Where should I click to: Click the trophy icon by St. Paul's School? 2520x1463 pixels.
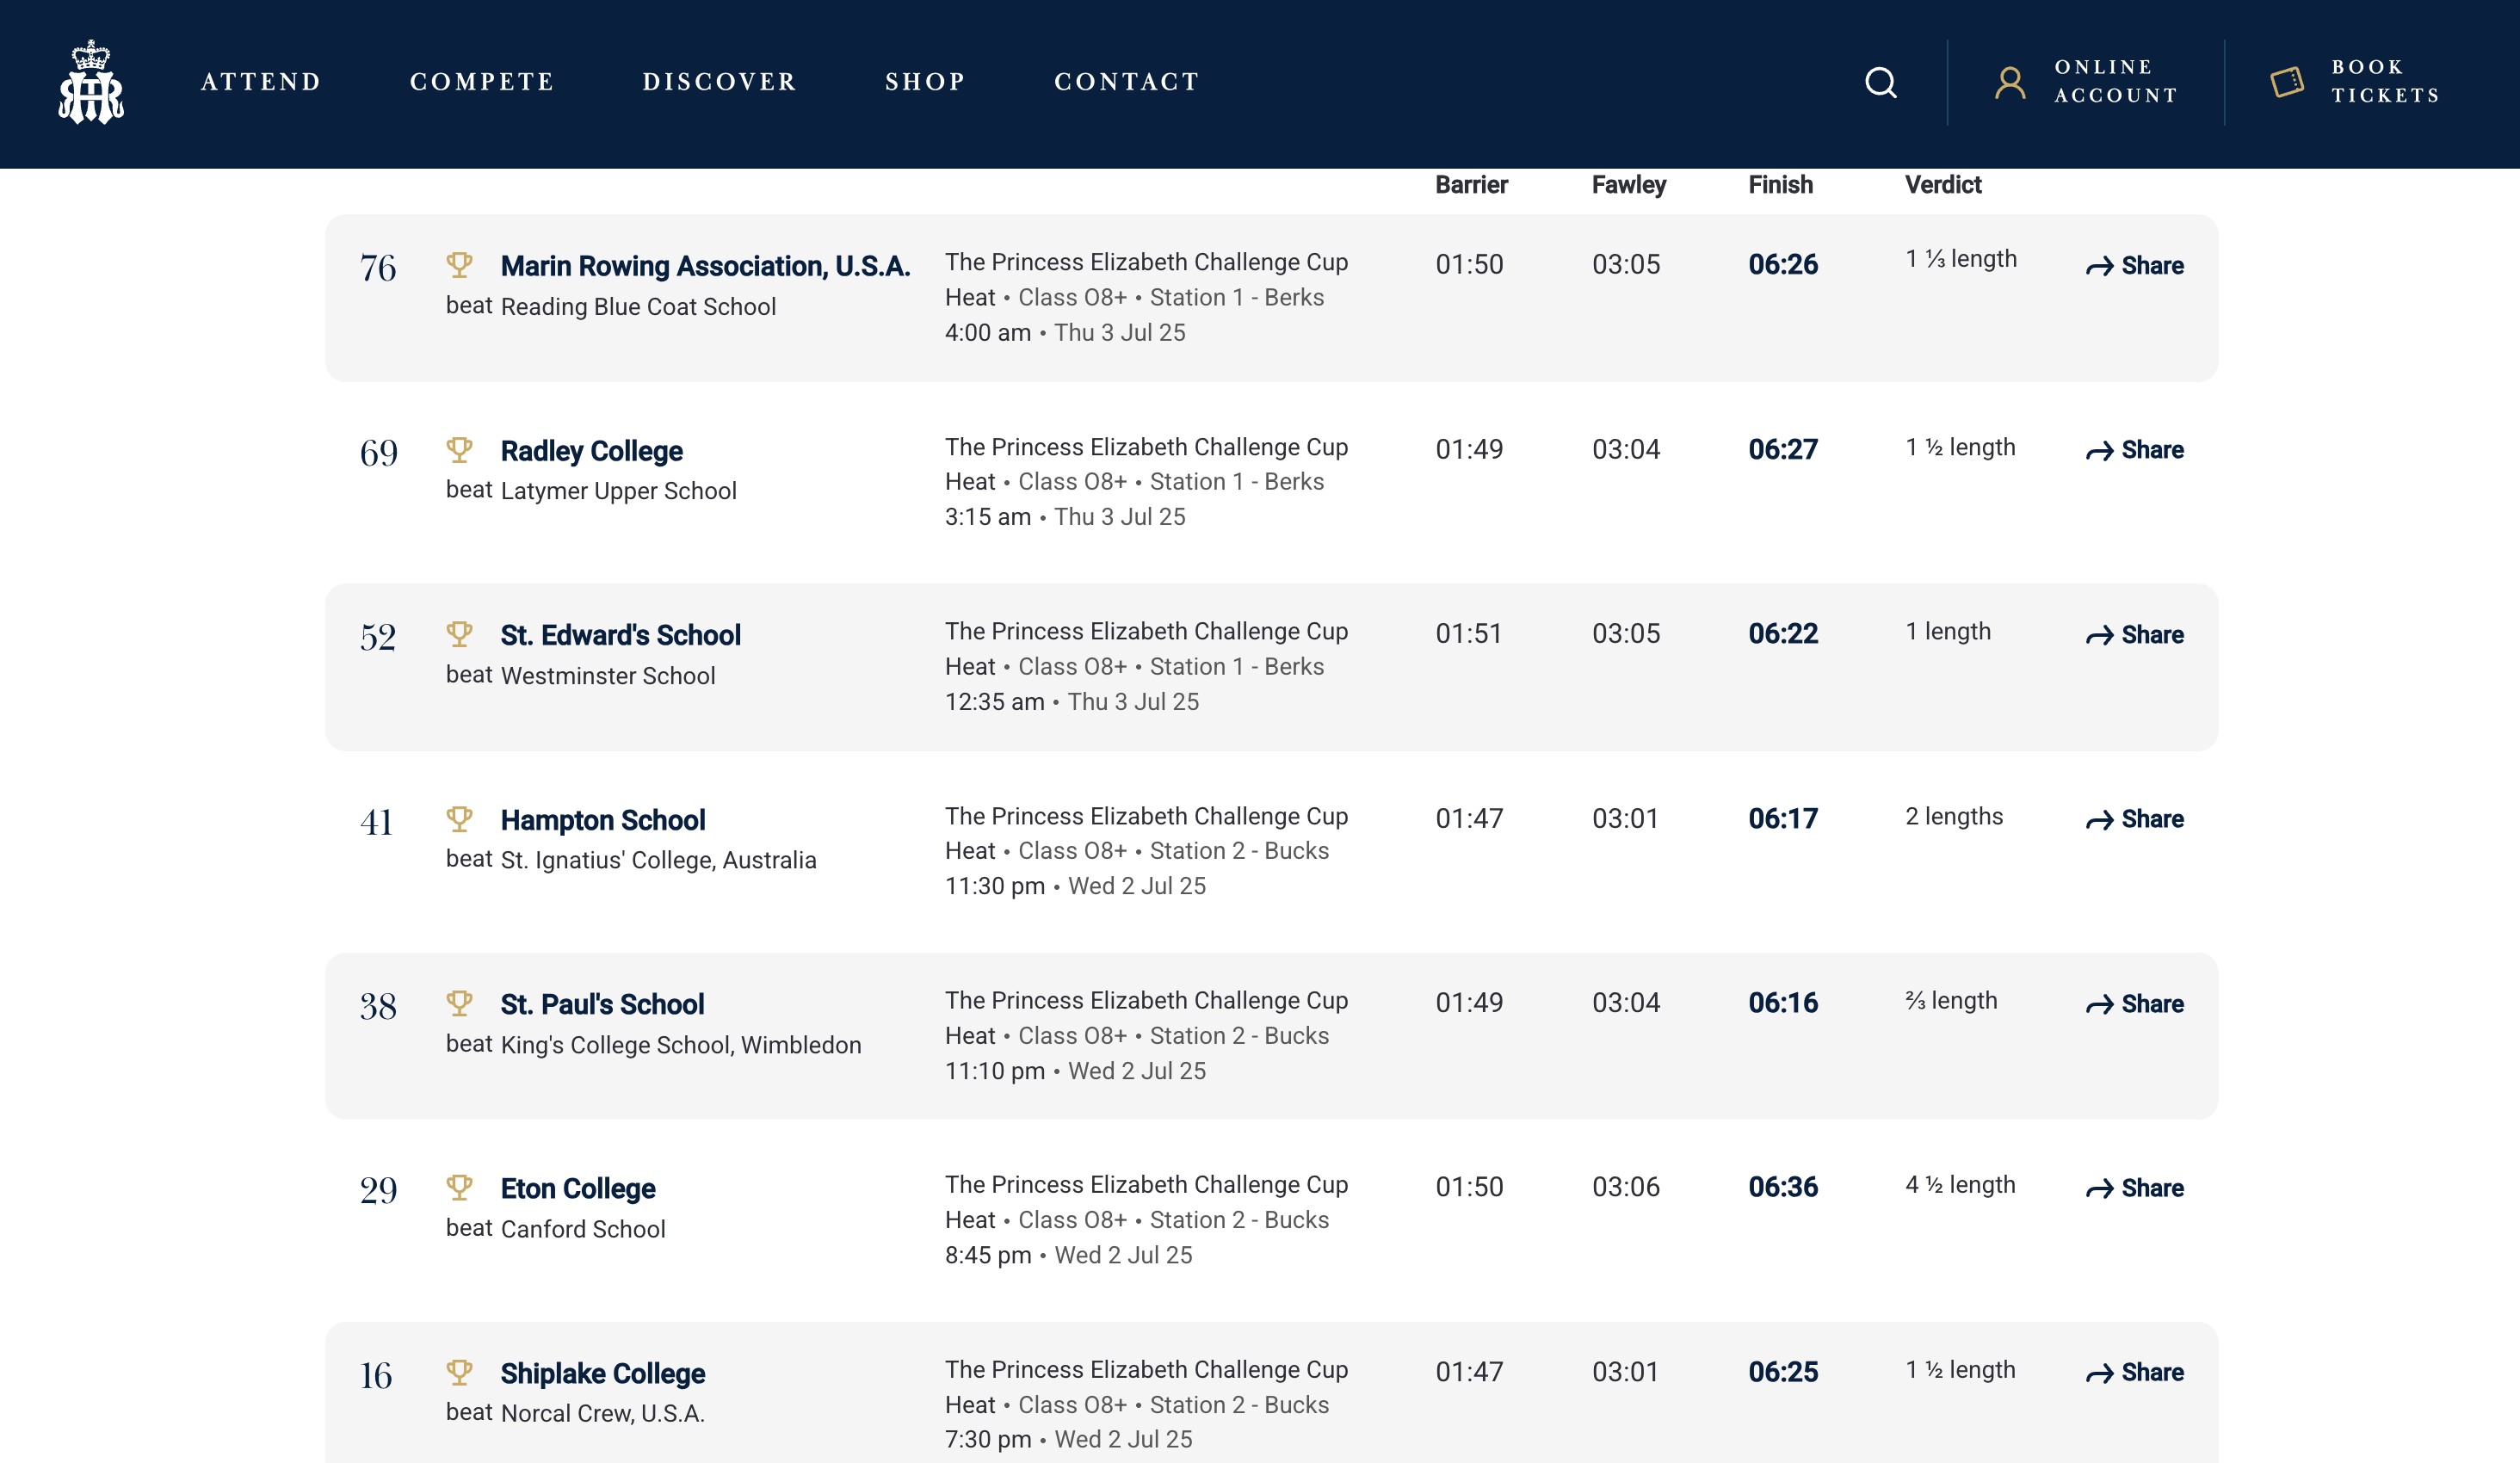click(459, 1003)
